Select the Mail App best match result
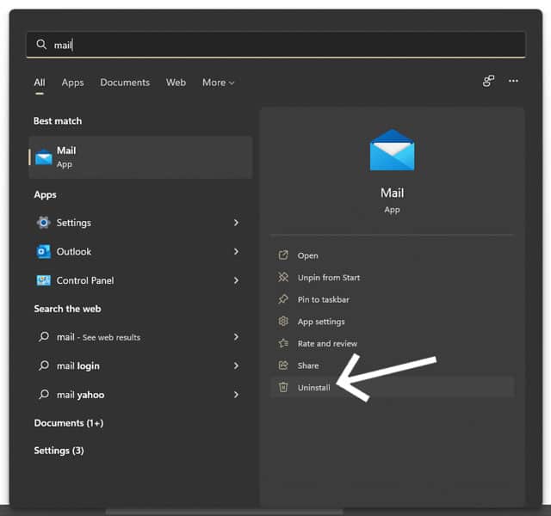Screen dimensions: 551x516 (x=140, y=157)
